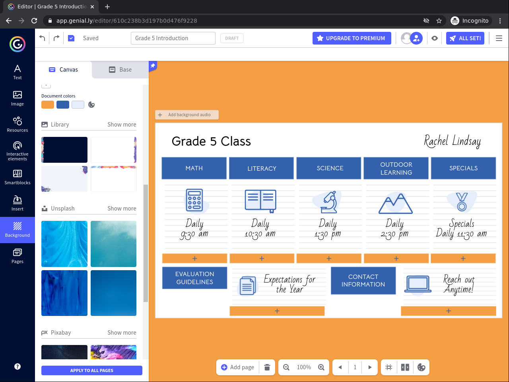Viewport: 509px width, 382px height.
Task: Switch to the Base tab
Action: 120,70
